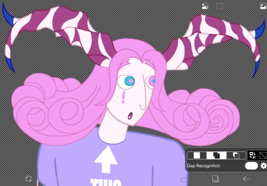Open the layers stack icon
The image size is (267, 186).
pyautogui.click(x=215, y=179)
